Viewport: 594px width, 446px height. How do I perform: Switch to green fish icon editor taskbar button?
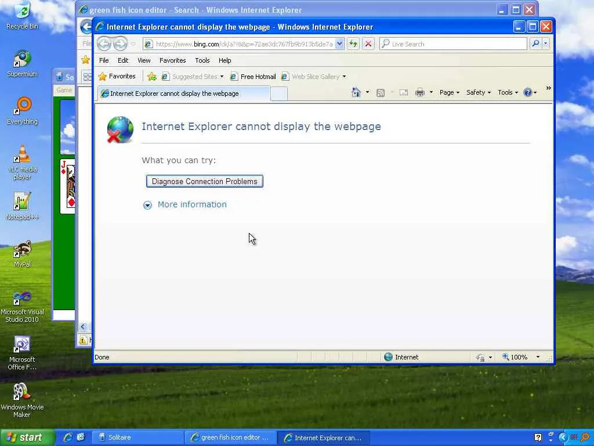[x=230, y=437]
